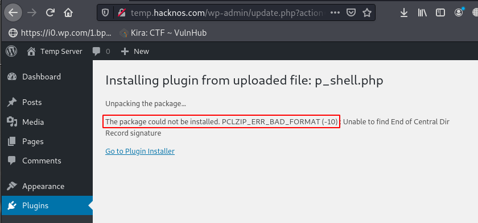Save page to Pocket icon
Viewport: 478px width, 223px height.
pyautogui.click(x=351, y=12)
